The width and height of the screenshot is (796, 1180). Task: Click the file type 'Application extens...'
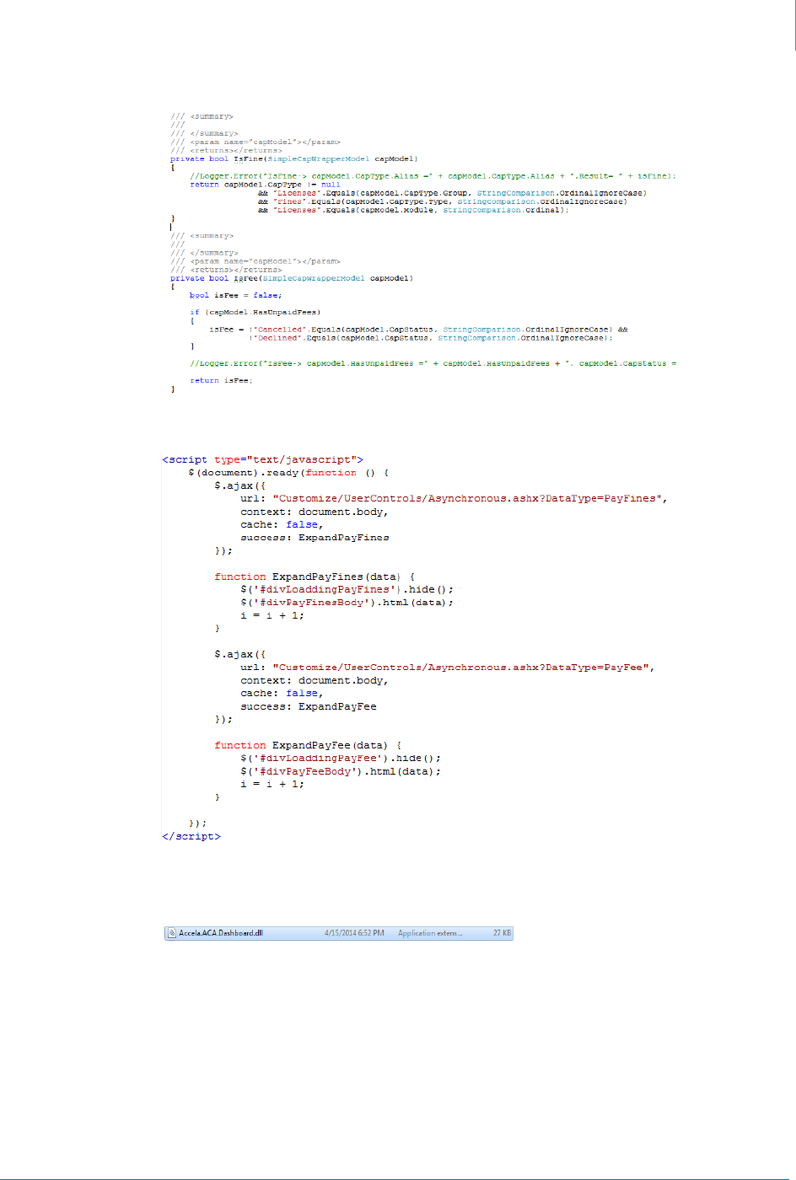[430, 933]
